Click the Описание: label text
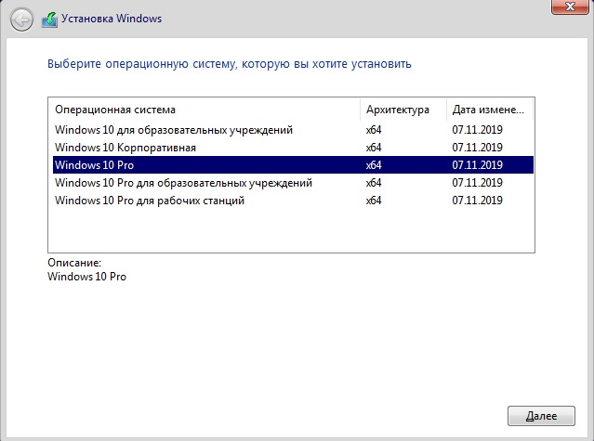594x441 pixels. pyautogui.click(x=74, y=263)
